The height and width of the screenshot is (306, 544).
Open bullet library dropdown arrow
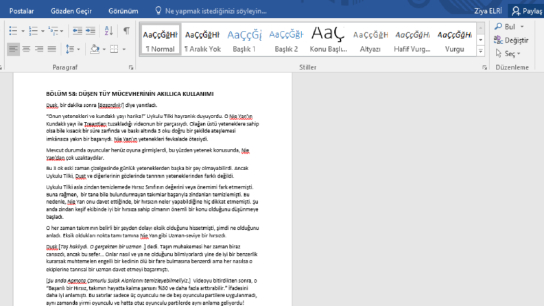pyautogui.click(x=23, y=32)
